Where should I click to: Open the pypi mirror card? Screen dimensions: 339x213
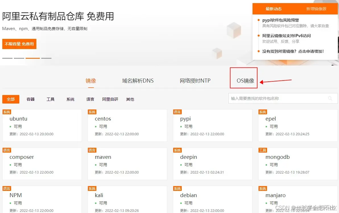[x=213, y=125]
